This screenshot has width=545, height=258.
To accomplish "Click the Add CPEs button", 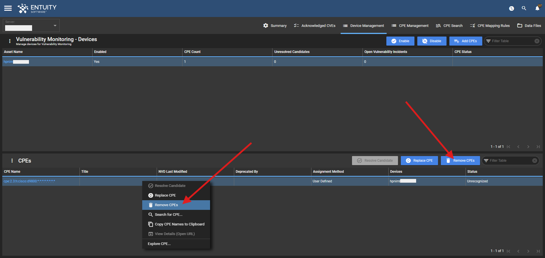I will 466,41.
